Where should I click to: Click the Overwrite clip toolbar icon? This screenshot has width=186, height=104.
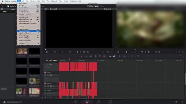[100, 56]
